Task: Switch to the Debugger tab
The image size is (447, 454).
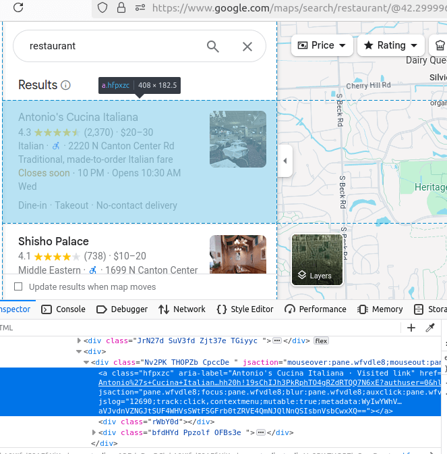Action: click(122, 309)
